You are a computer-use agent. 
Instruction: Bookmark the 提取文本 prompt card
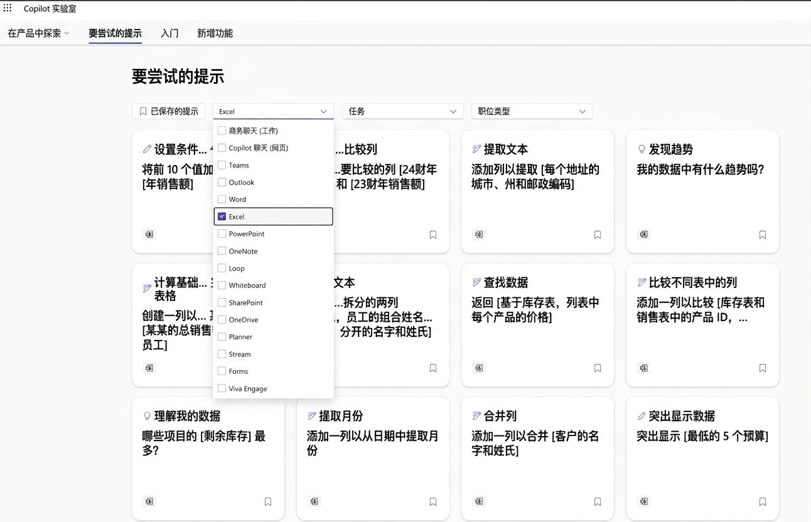[598, 235]
